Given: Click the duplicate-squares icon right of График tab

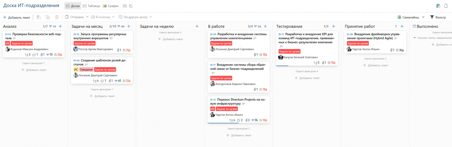Looking at the screenshot, I should point(131,6).
